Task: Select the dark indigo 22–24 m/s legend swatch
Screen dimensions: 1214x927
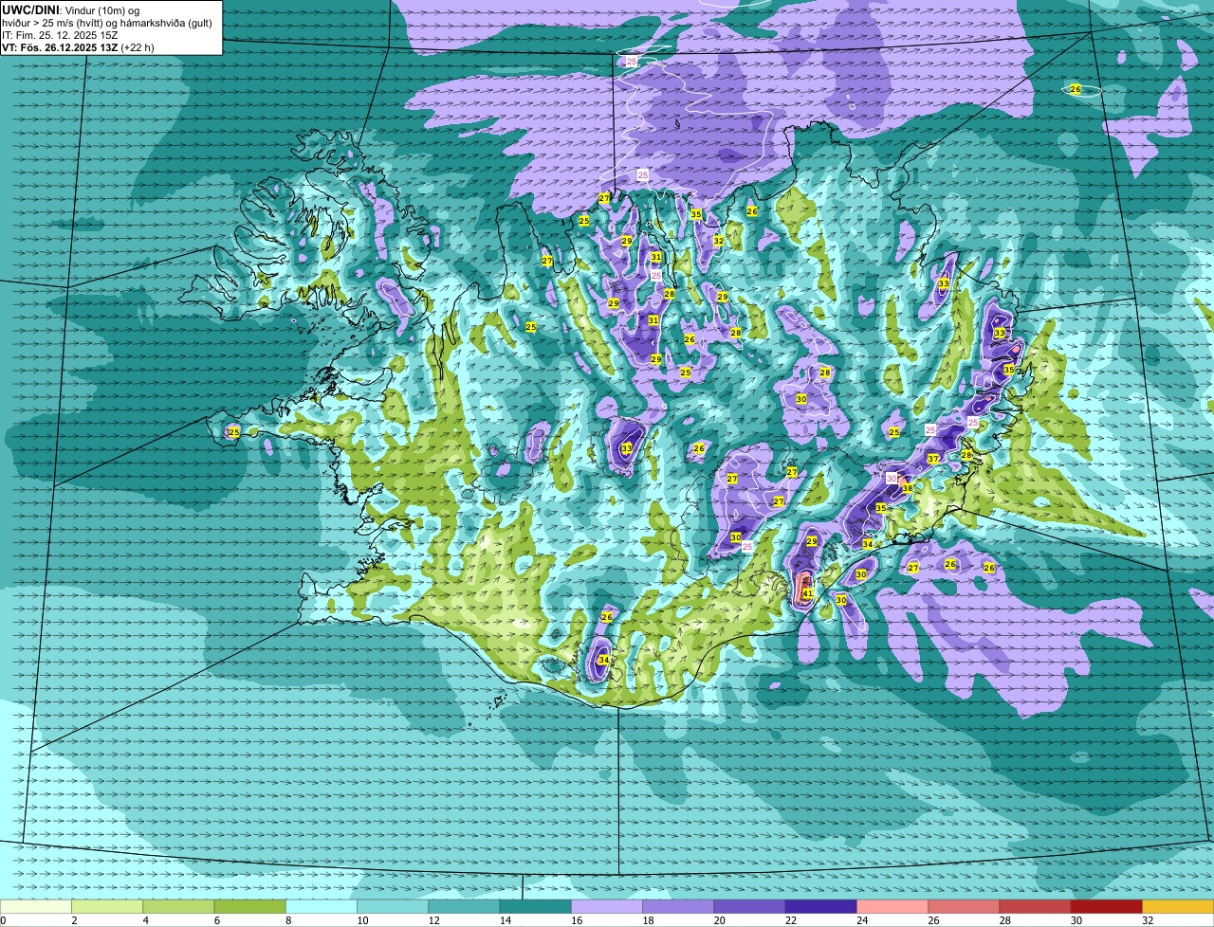Action: pos(821,906)
